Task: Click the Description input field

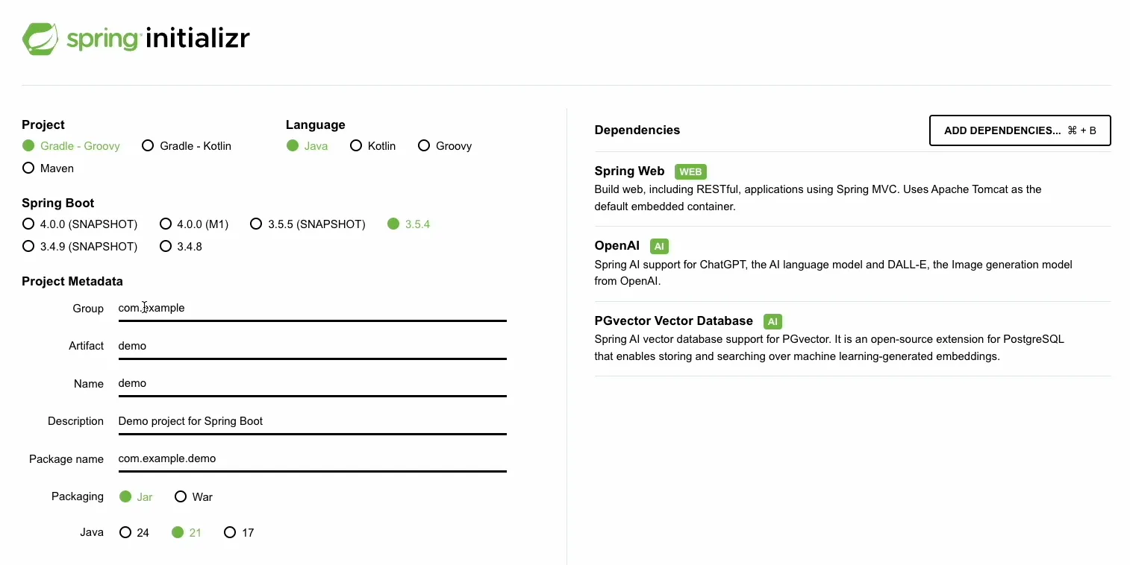Action: click(312, 421)
